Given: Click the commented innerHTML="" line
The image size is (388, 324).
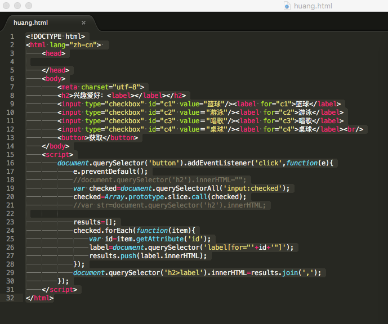Looking at the screenshot, I should pyautogui.click(x=160, y=180).
